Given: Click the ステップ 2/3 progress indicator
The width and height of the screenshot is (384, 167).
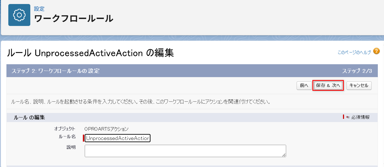Looking at the screenshot, I should pyautogui.click(x=357, y=71).
